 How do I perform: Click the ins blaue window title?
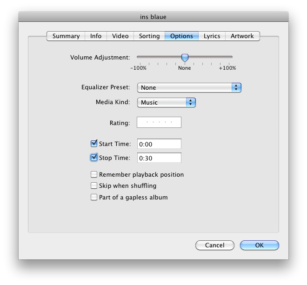tap(153, 17)
